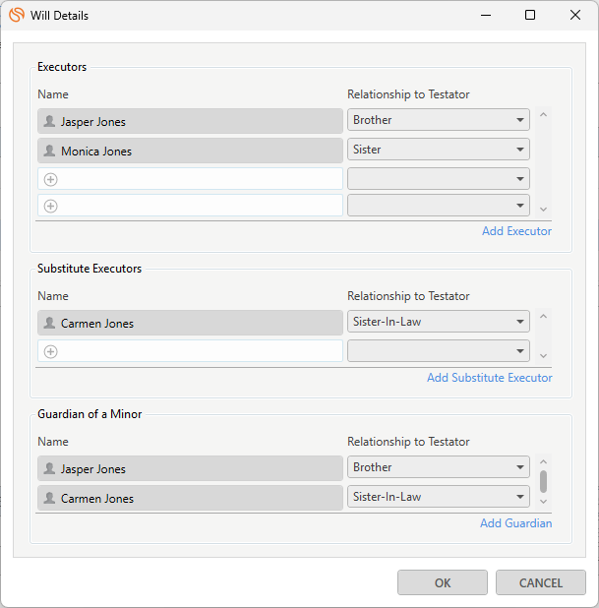
Task: Open Sister-In-Law dropdown for guardian Carmen Jones
Action: click(x=519, y=497)
